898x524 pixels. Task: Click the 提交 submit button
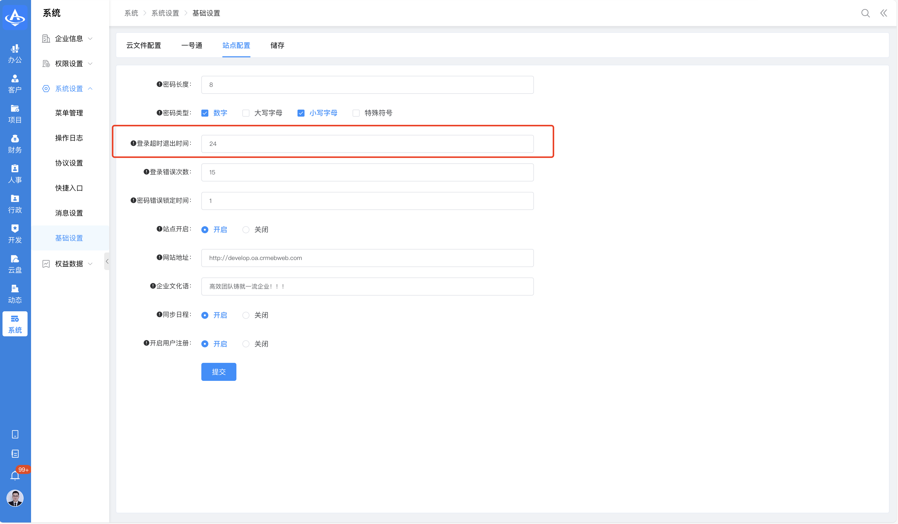[x=218, y=372]
